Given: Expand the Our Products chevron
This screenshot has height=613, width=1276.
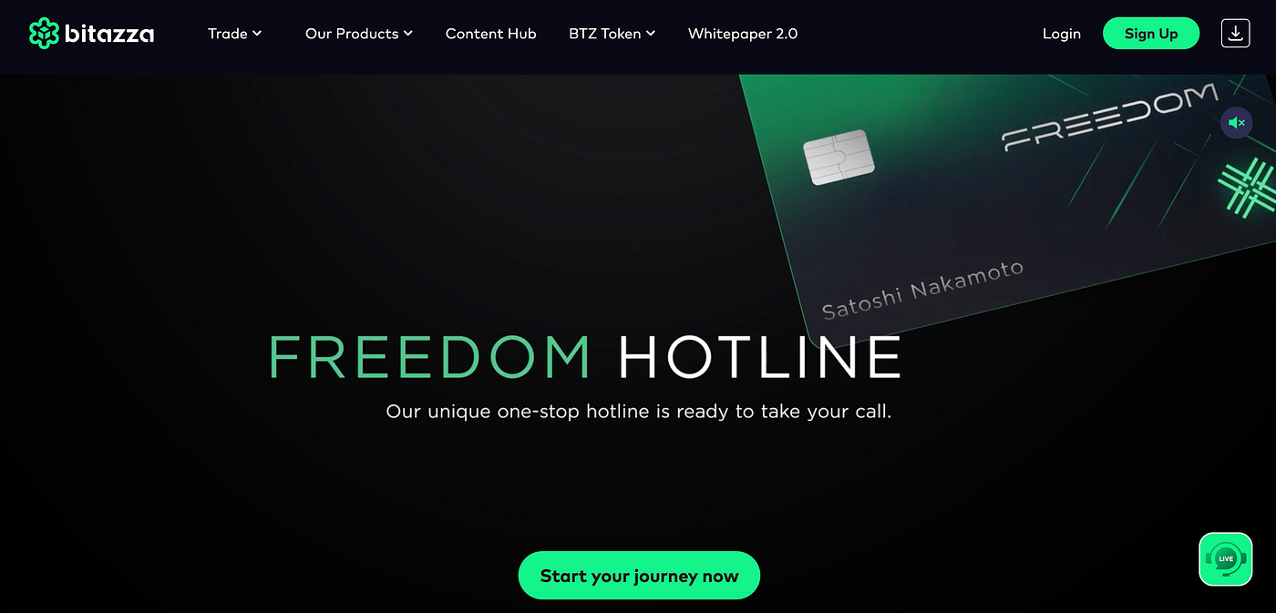Looking at the screenshot, I should tap(408, 34).
